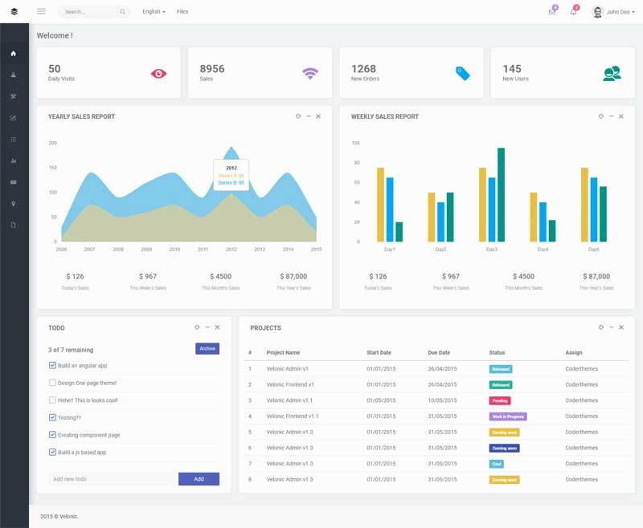The image size is (643, 528).
Task: Uncheck the "Testing??" todo item
Action: point(52,417)
